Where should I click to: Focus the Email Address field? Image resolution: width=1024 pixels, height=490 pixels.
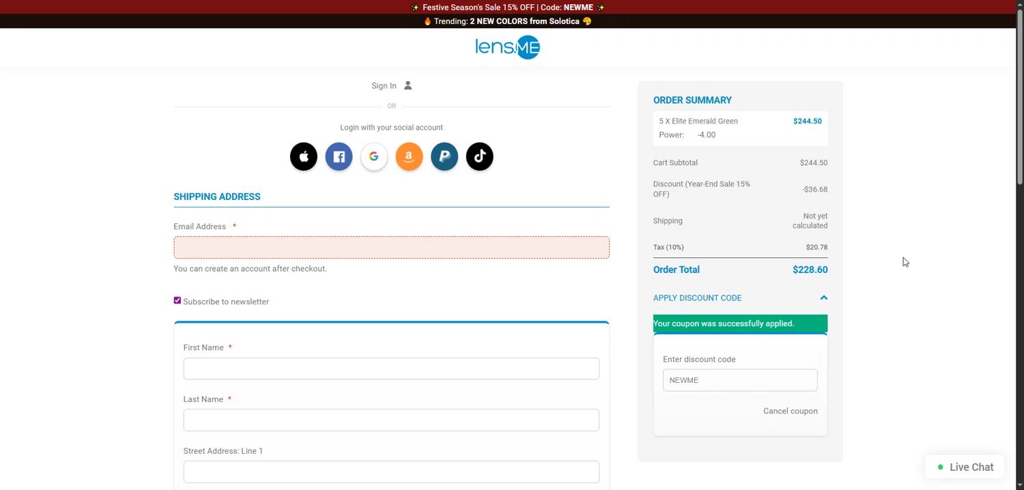coord(391,247)
